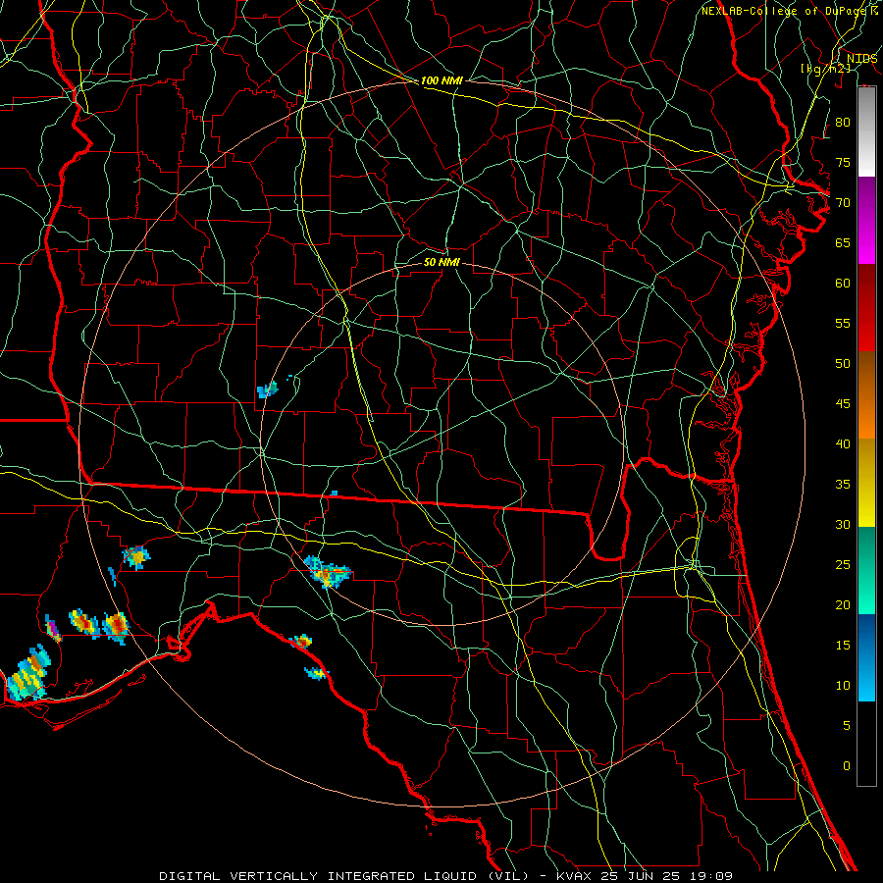Select the yellow segment of the color bar
Screen dimensions: 883x883
pyautogui.click(x=866, y=483)
